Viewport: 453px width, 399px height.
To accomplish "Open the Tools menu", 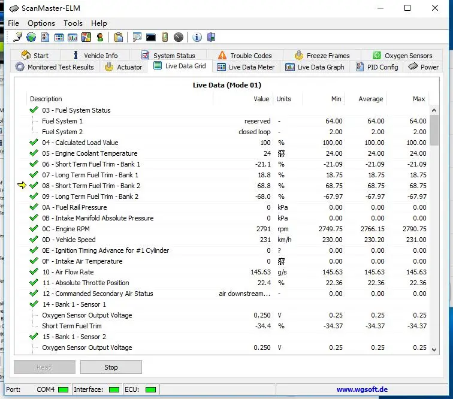I will [x=73, y=23].
